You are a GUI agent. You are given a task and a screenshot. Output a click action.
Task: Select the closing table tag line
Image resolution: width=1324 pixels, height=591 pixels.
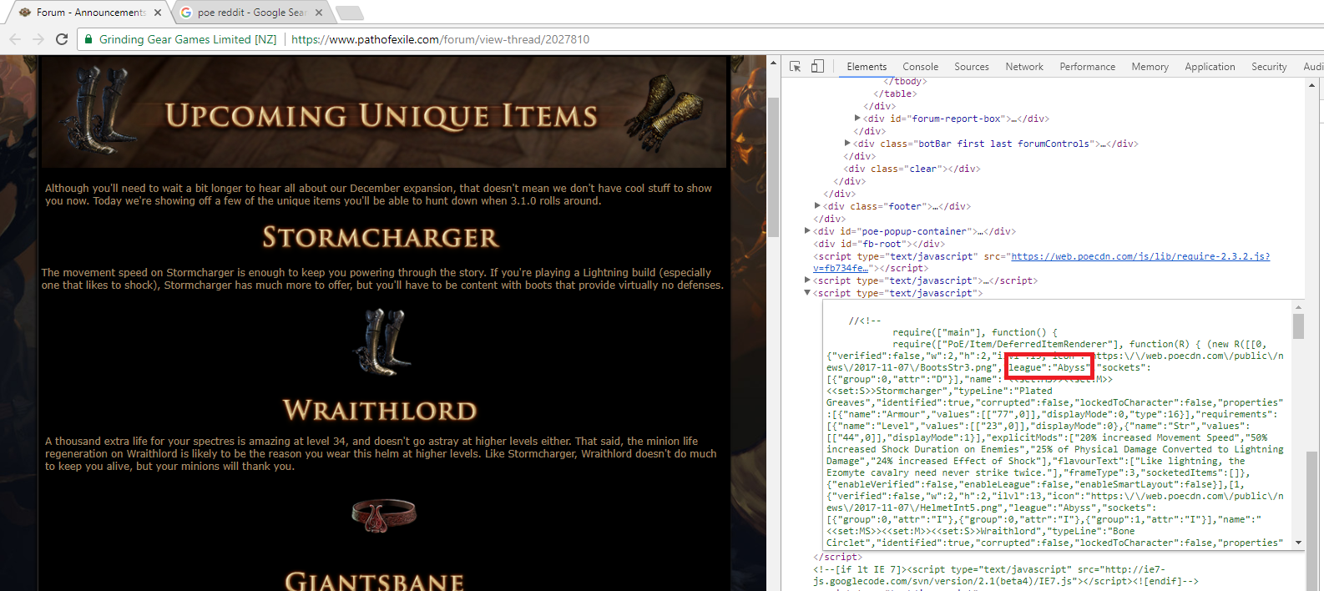coord(895,93)
